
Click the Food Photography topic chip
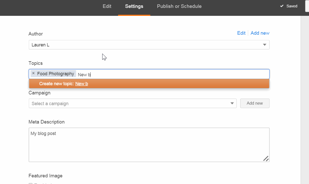(56, 74)
